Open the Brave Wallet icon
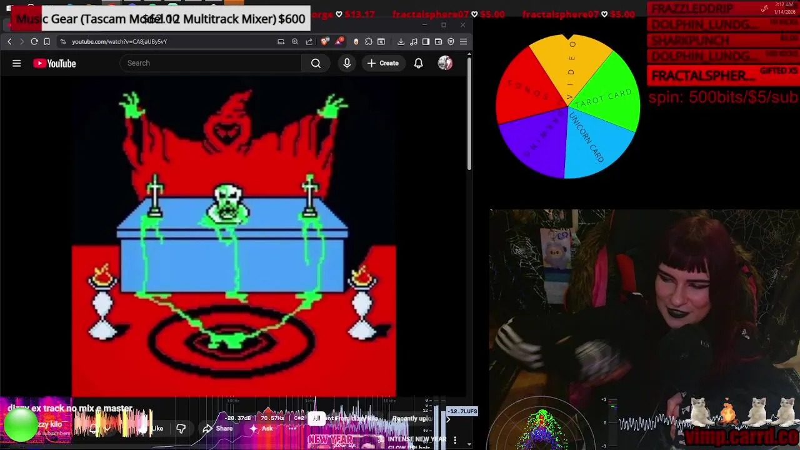Viewport: 800px width, 450px height. (438, 41)
